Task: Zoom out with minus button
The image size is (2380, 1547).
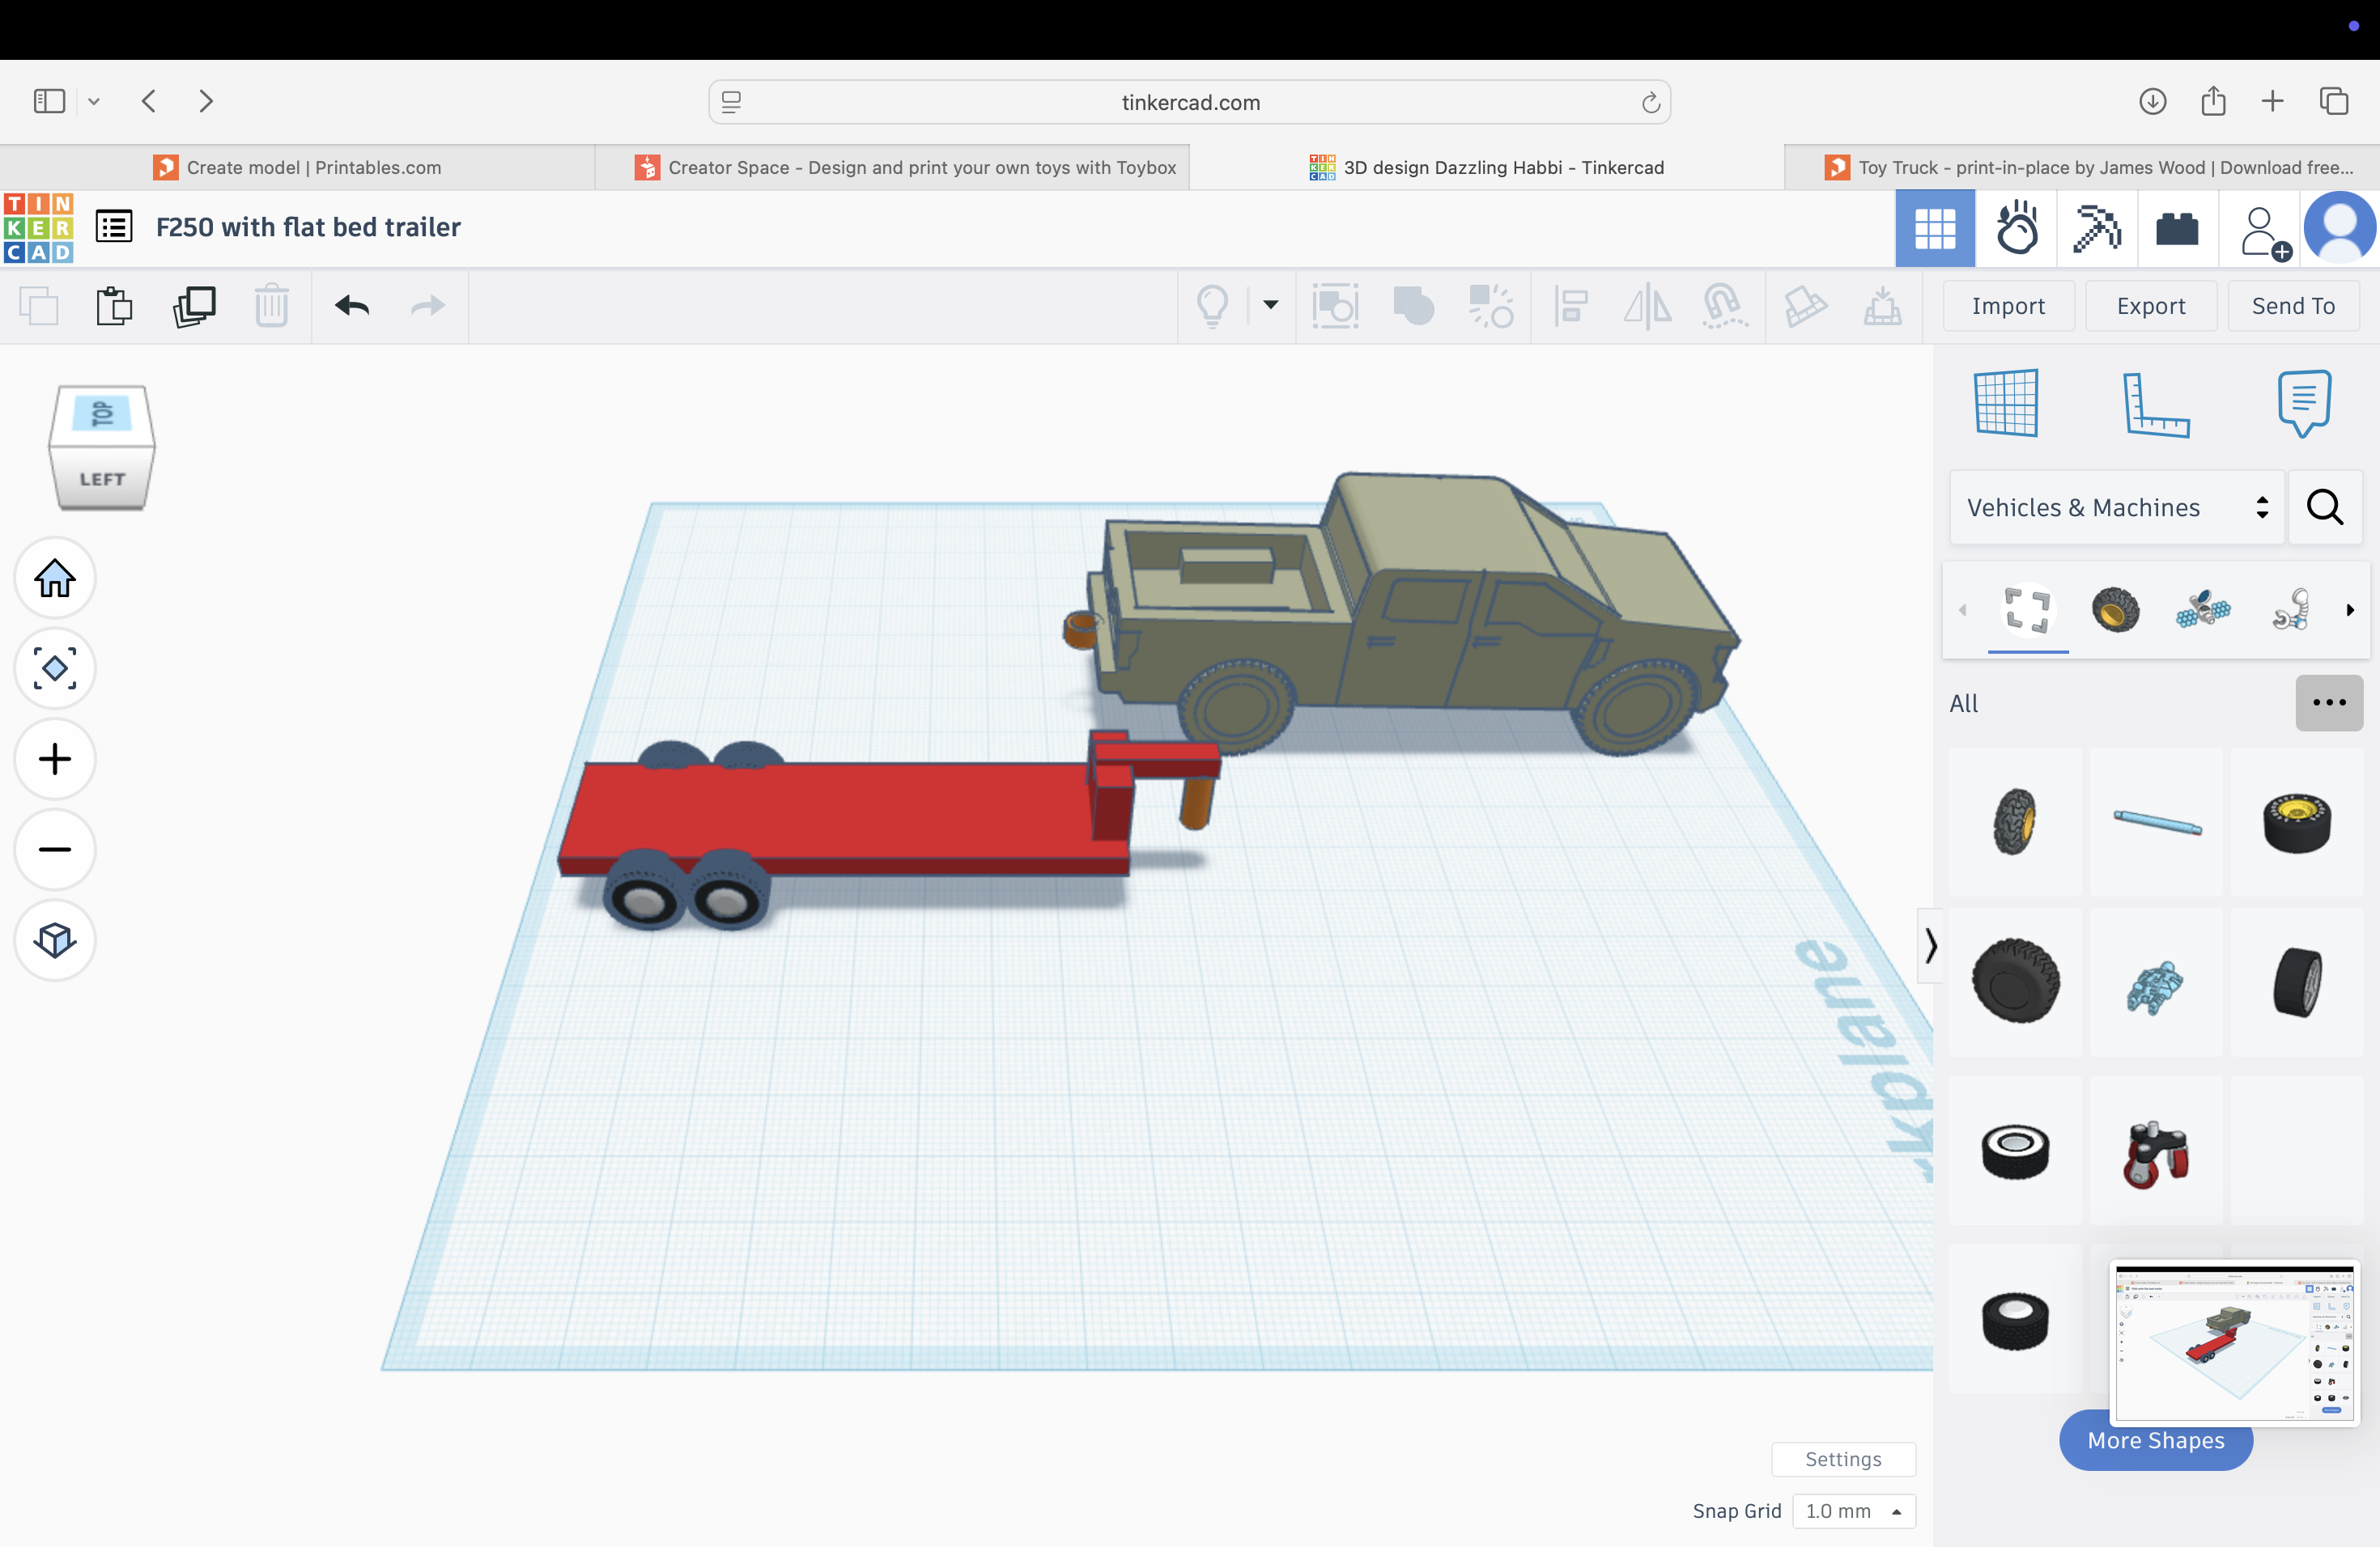Action: [x=55, y=850]
